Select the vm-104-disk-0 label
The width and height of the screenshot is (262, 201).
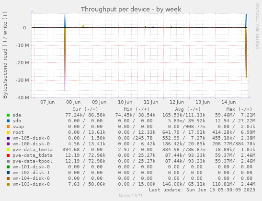click(31, 178)
